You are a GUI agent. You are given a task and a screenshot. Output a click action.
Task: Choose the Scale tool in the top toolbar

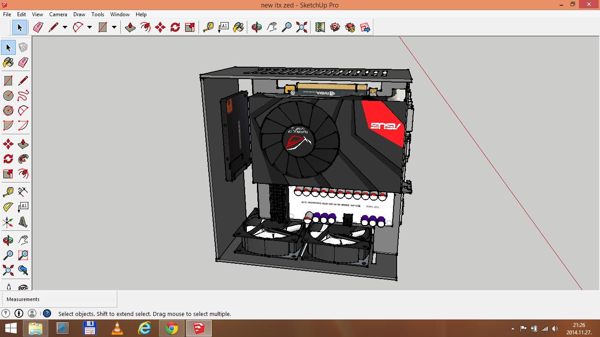(x=190, y=28)
